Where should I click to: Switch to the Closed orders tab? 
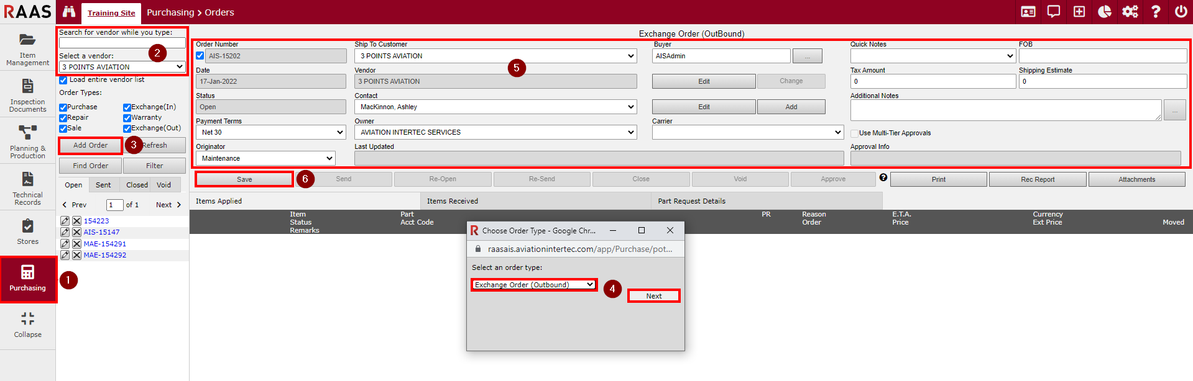[x=137, y=185]
